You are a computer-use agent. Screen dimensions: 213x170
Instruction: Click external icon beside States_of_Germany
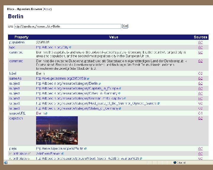[x=120, y=108]
